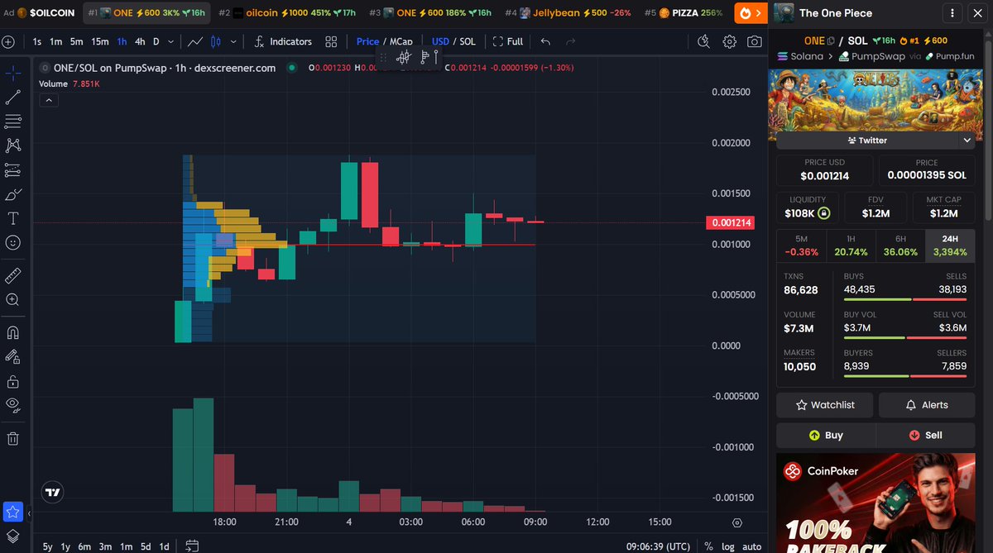Image resolution: width=993 pixels, height=553 pixels.
Task: Take a chart snapshot with the camera icon
Action: (x=754, y=41)
